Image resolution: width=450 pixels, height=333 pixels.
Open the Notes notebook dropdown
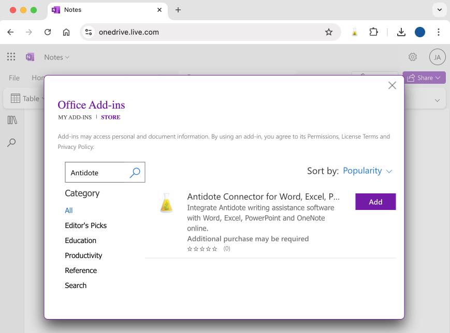click(56, 57)
